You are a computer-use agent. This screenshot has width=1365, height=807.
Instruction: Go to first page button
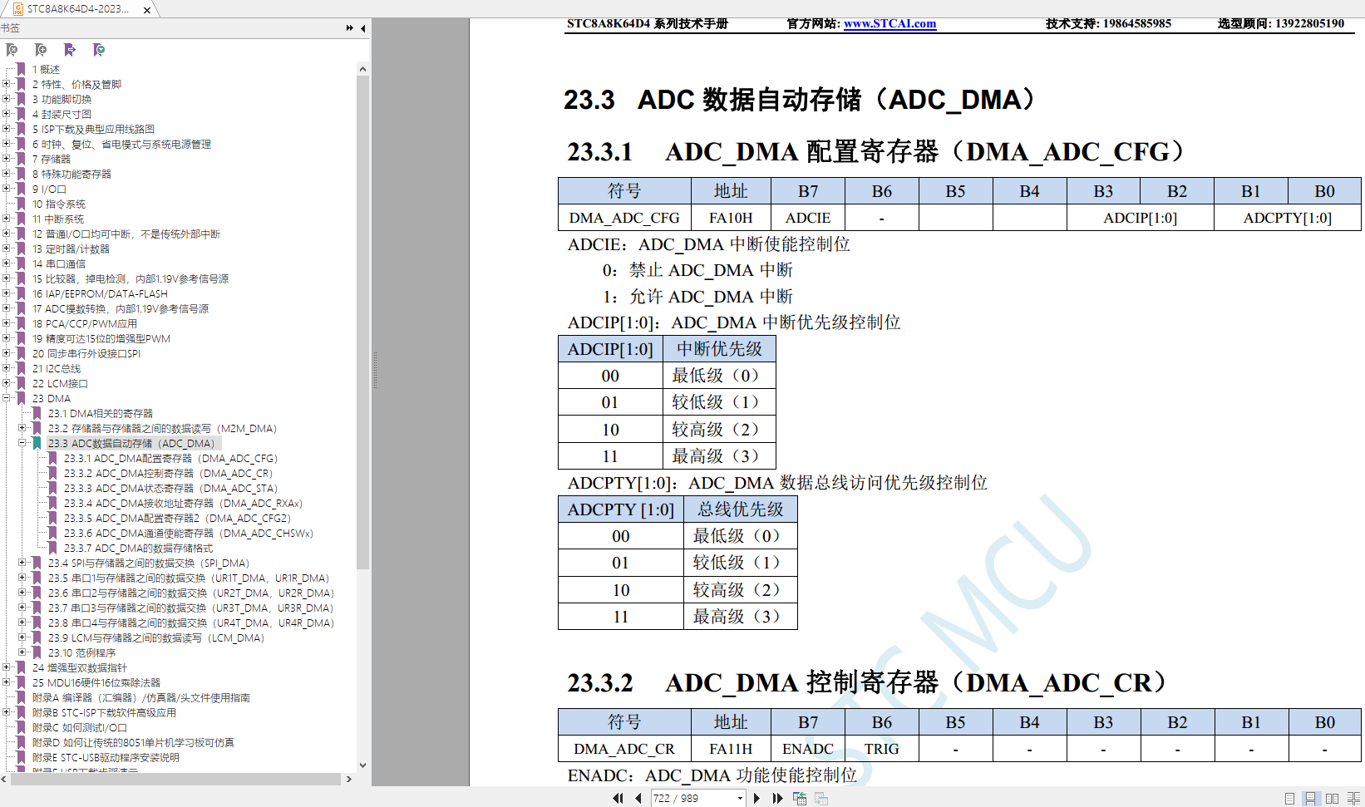coord(618,798)
